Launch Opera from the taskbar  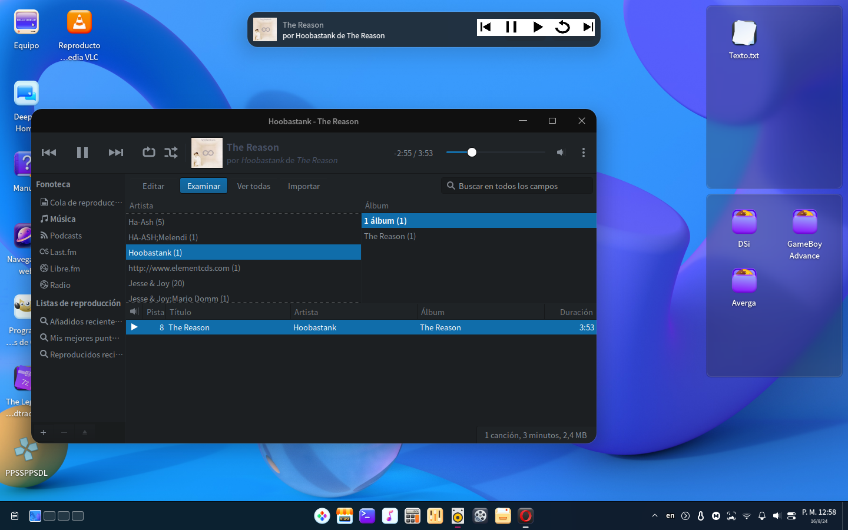coord(525,516)
